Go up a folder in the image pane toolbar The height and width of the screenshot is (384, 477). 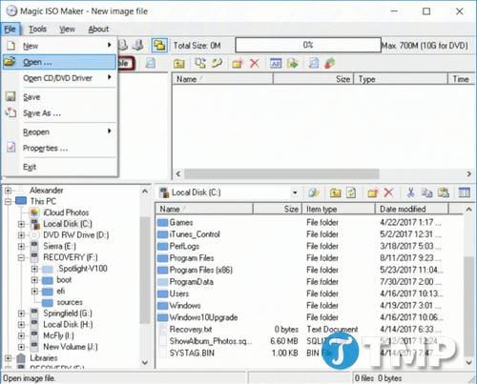[x=179, y=64]
